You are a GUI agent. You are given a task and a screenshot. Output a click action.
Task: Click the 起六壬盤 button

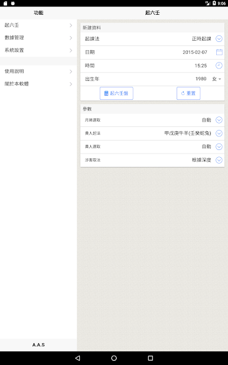pos(116,93)
